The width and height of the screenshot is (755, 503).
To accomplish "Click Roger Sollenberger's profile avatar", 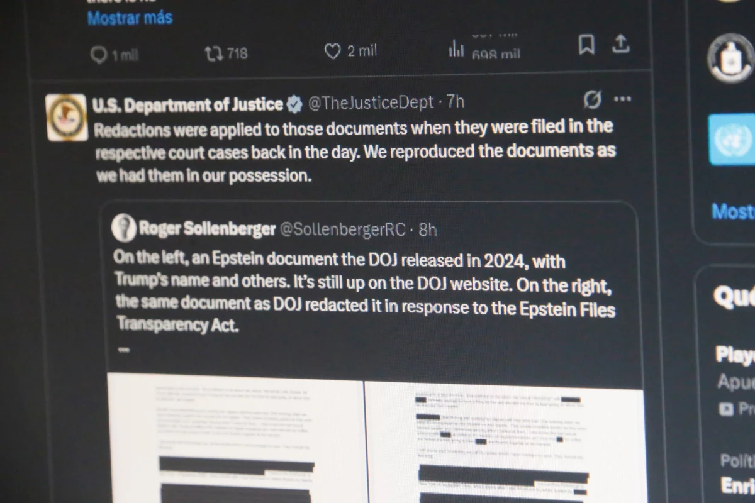I will pyautogui.click(x=124, y=227).
